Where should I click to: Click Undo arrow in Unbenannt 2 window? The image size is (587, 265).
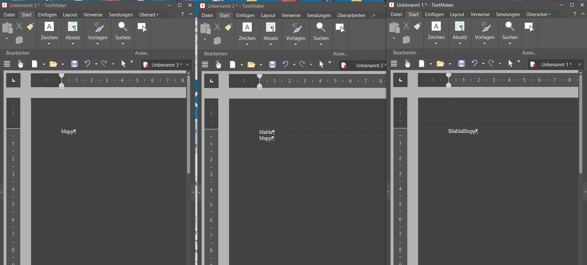click(285, 64)
